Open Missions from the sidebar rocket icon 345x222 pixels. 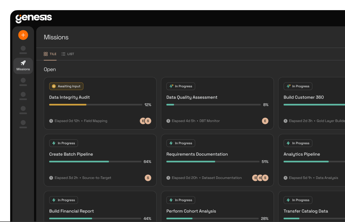tap(23, 66)
